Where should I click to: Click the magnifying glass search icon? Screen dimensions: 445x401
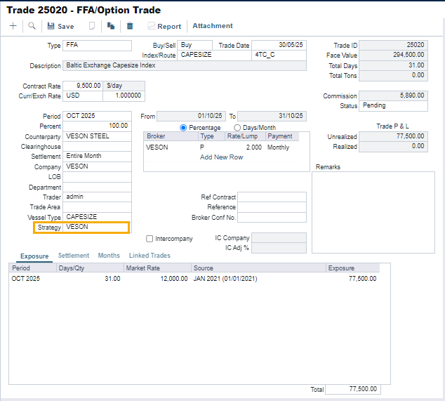pos(32,26)
